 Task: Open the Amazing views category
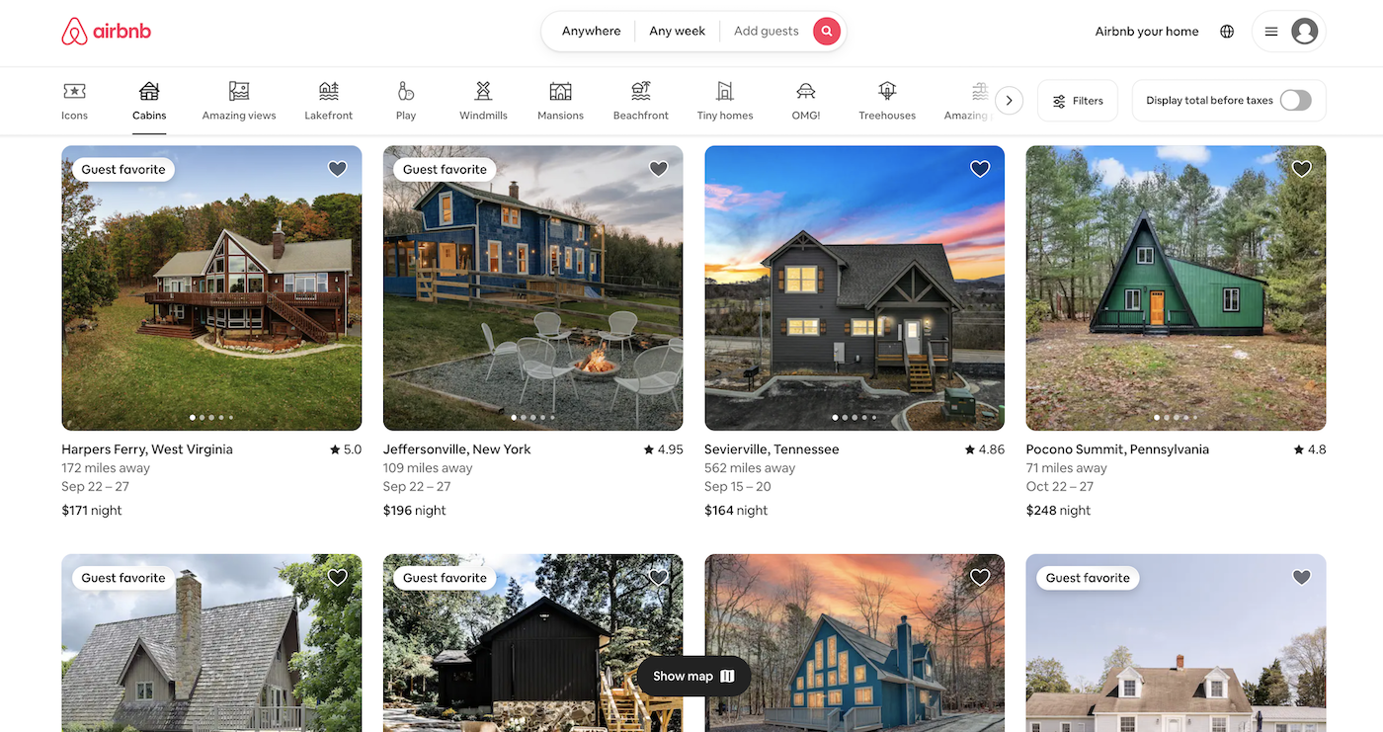(238, 100)
